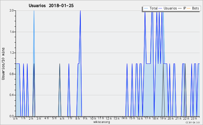Click the '12 h' x-axis label
Viewport: 203px width, 125px height.
point(109,119)
